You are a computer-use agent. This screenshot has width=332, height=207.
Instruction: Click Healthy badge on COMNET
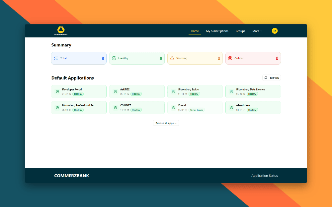coord(136,110)
